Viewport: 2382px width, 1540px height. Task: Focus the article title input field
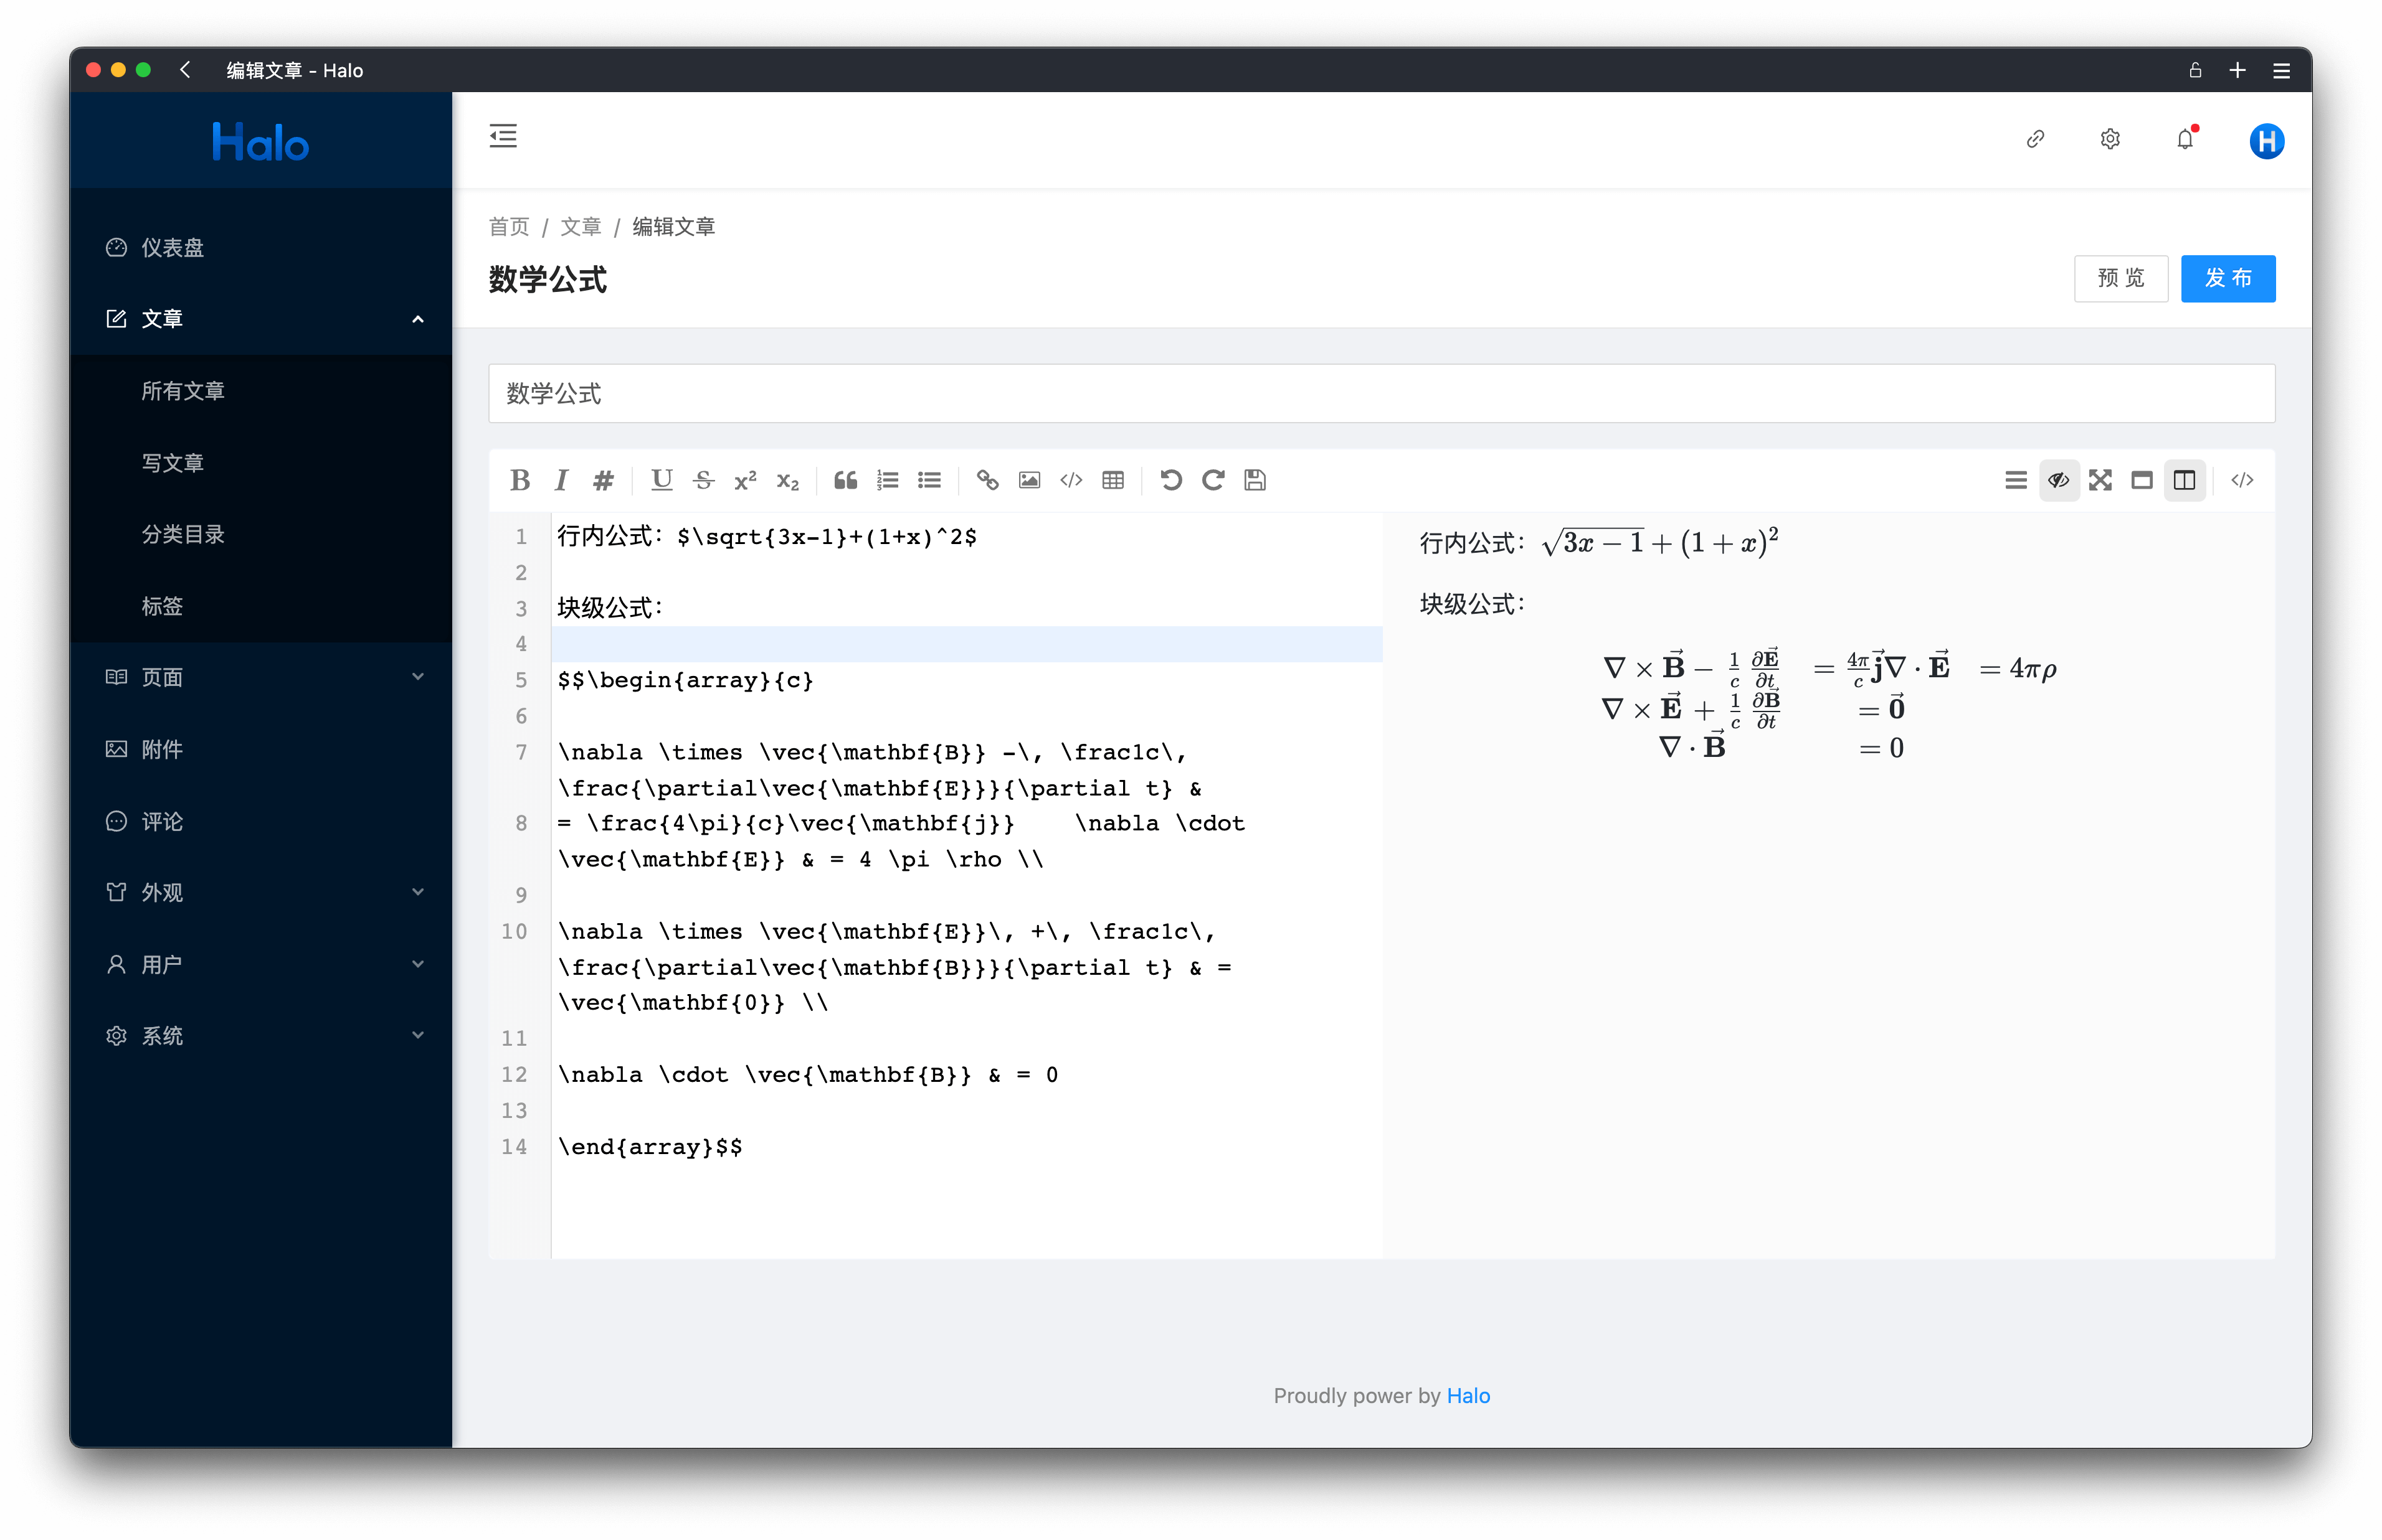point(1382,393)
